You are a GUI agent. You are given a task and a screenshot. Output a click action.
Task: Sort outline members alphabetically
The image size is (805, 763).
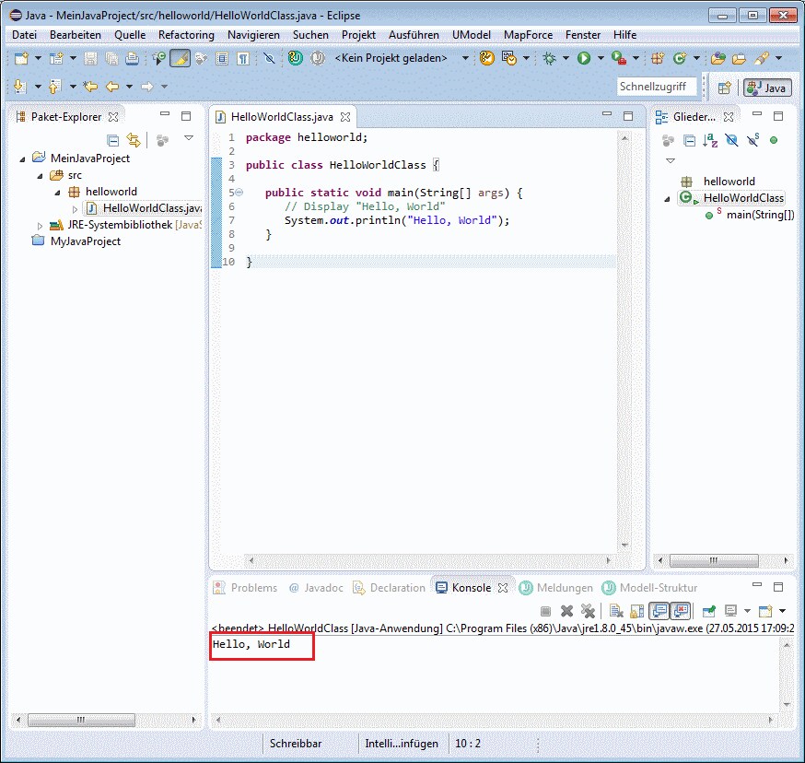(x=710, y=140)
